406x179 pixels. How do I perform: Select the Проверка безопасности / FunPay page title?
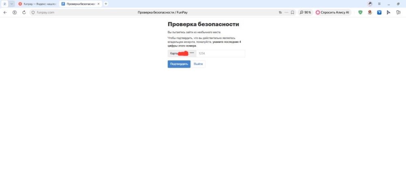point(162,13)
